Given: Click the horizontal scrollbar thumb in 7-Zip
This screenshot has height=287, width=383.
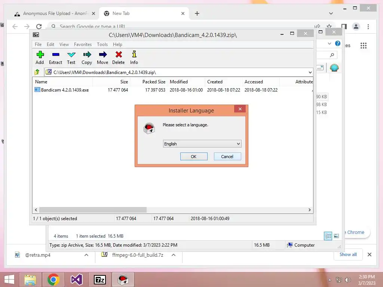Looking at the screenshot, I should tap(93, 210).
